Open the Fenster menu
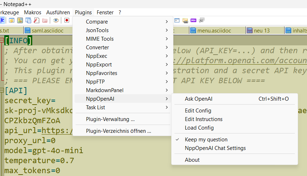The height and width of the screenshot is (176, 307). [x=105, y=12]
